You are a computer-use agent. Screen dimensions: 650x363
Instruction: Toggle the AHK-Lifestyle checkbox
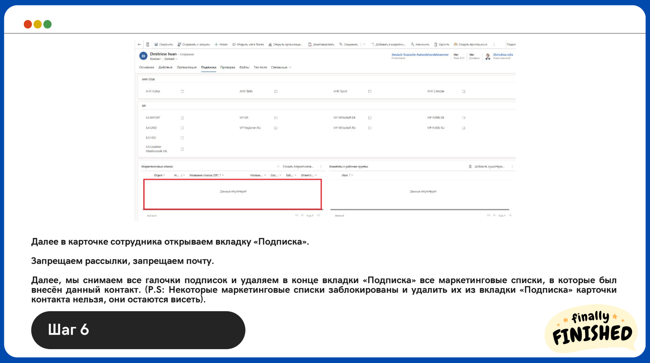click(x=464, y=91)
